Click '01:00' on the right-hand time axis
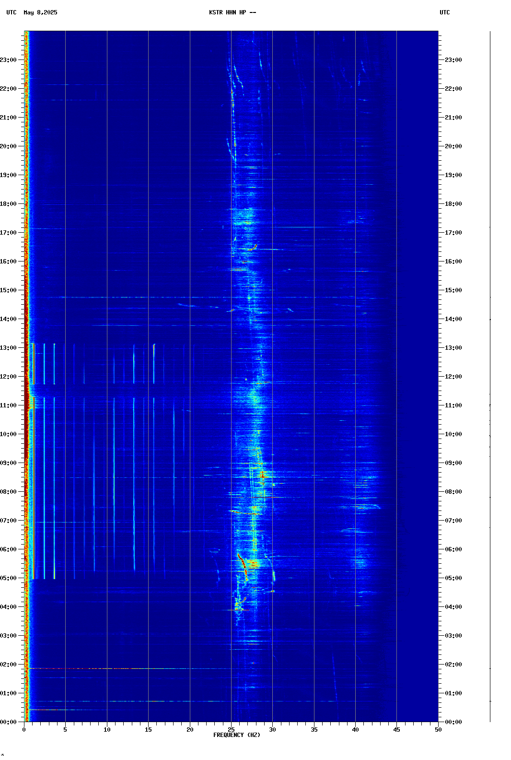Screen dimensions: 511x760 coord(453,693)
